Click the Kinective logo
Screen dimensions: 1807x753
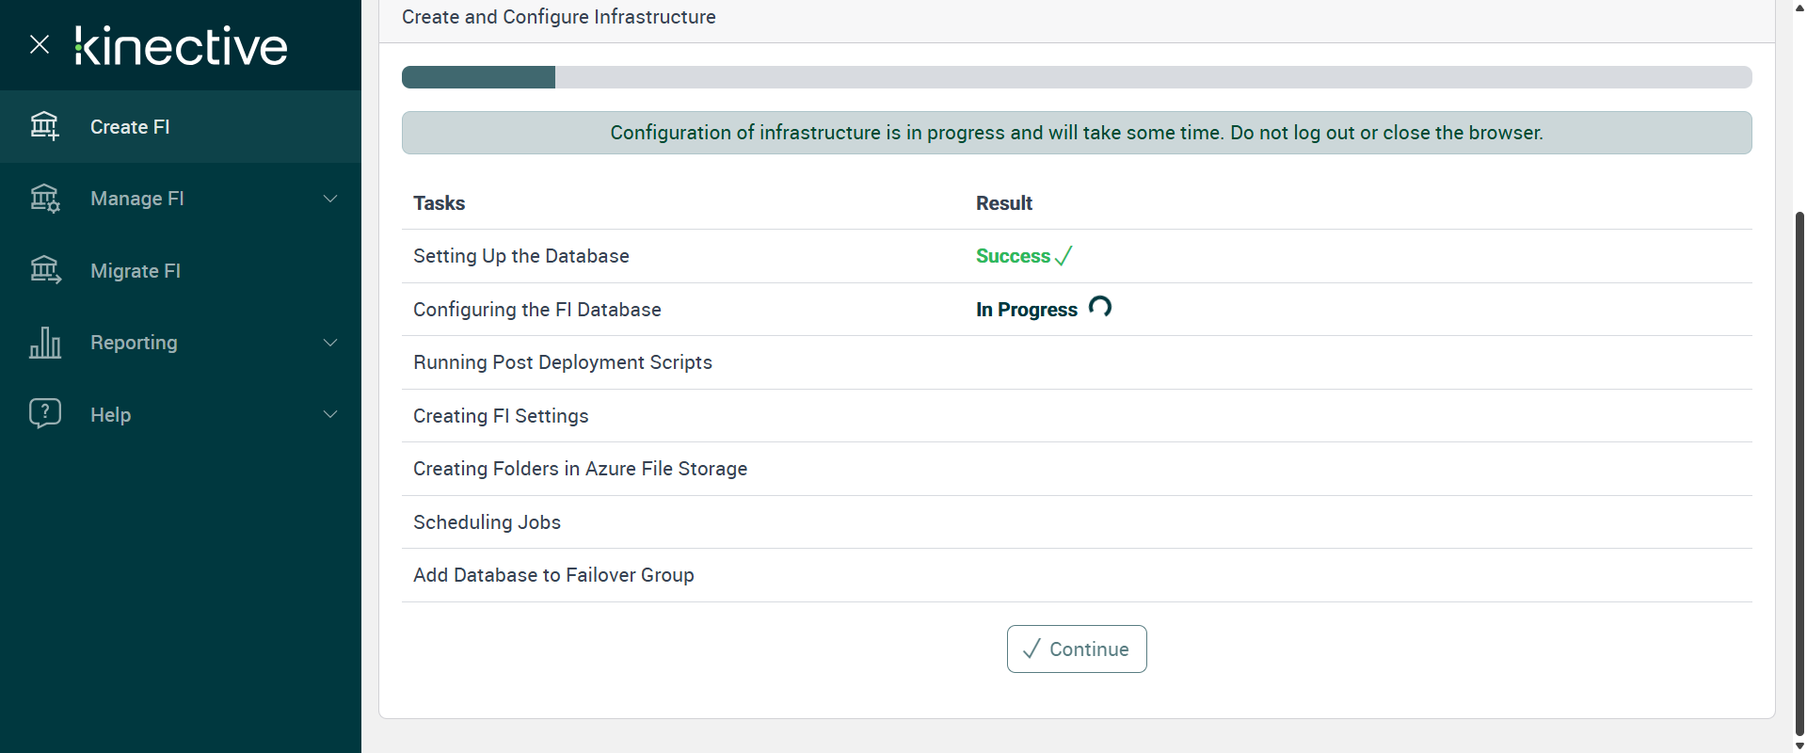coord(181,46)
